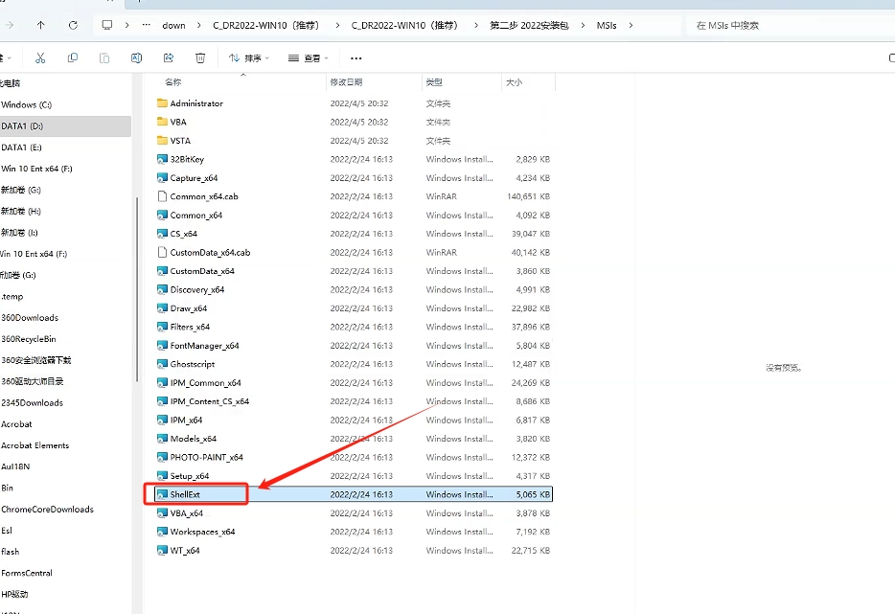Refresh the current folder view
Viewport: 895px width, 614px height.
(73, 25)
